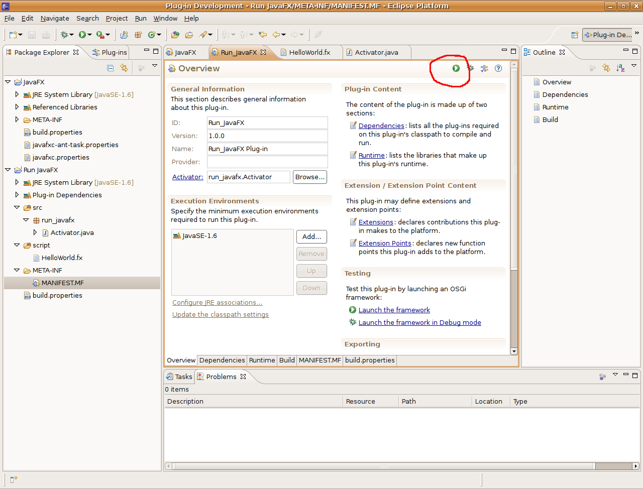Image resolution: width=643 pixels, height=489 pixels.
Task: Open the Run toolbar button dropdown arrow
Action: [x=90, y=35]
